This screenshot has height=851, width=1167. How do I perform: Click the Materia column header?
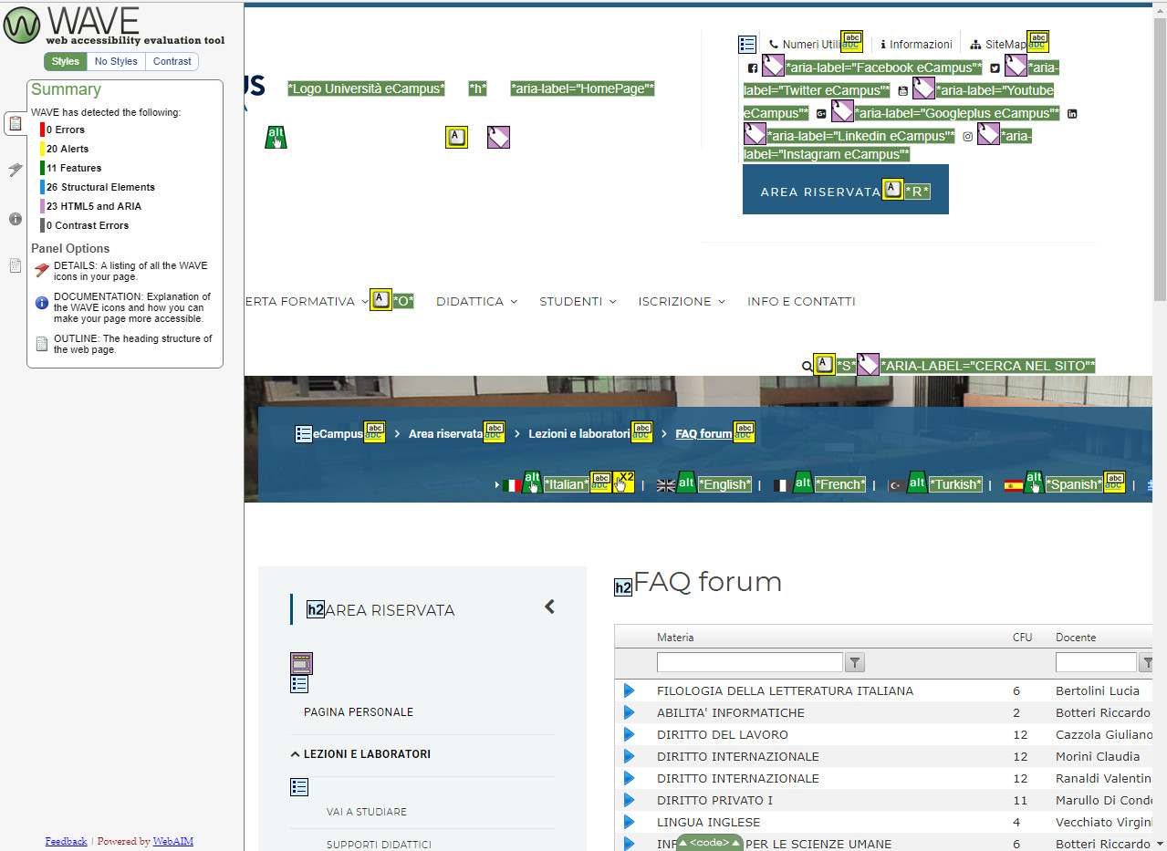point(675,638)
